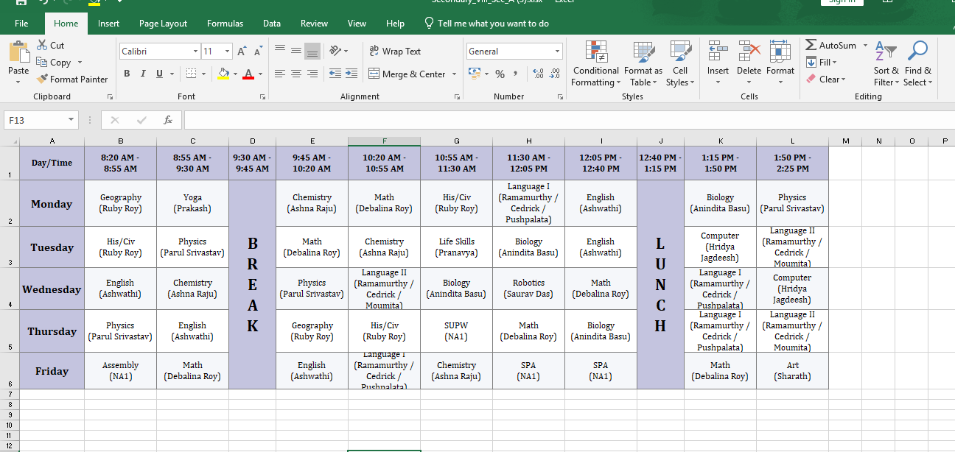This screenshot has height=452, width=955.
Task: Toggle bold formatting
Action: [127, 74]
